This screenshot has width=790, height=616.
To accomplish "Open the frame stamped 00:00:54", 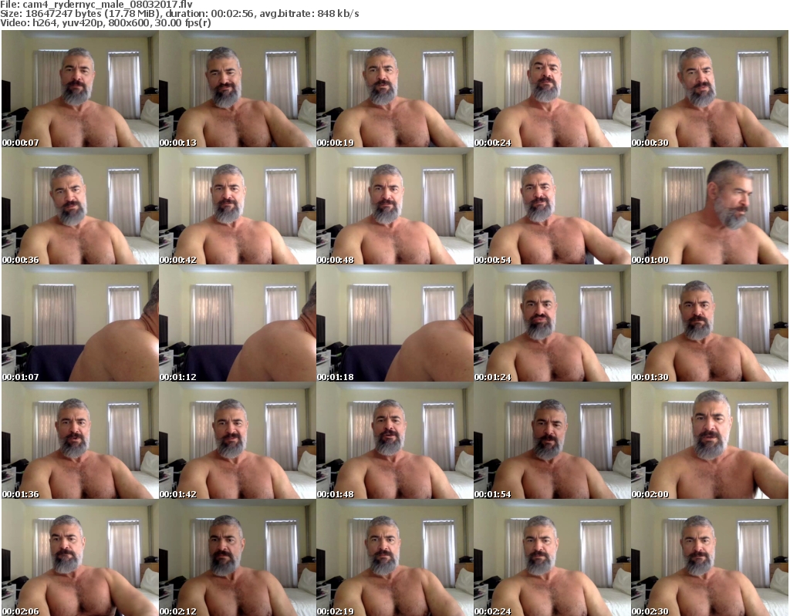I will point(552,206).
